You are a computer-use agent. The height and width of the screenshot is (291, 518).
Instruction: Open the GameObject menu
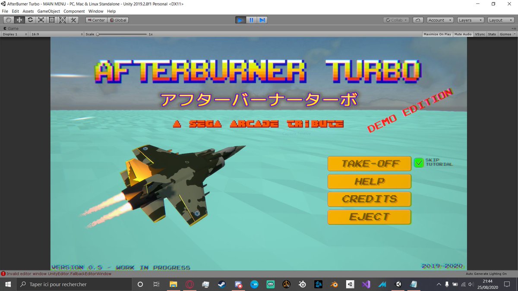pyautogui.click(x=49, y=11)
